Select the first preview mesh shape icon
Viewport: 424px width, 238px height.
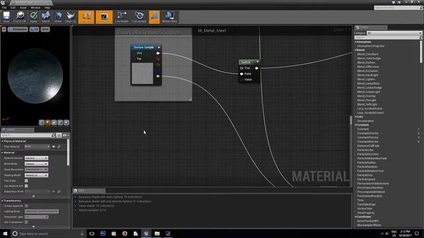pos(42,123)
